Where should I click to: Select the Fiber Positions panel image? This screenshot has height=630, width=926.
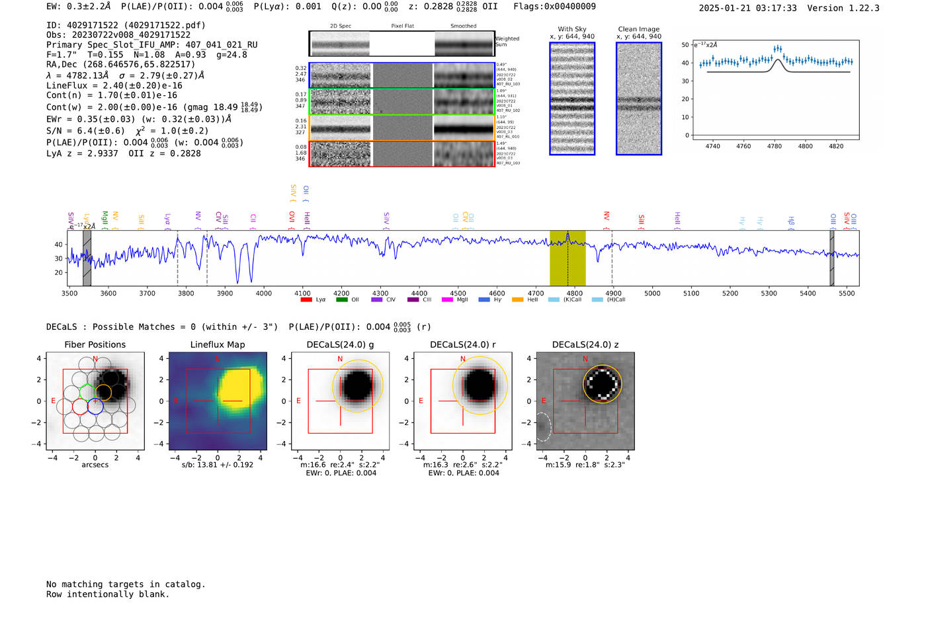(x=95, y=401)
